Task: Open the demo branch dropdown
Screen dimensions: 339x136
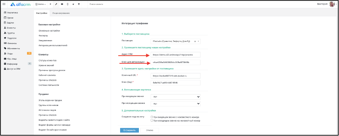Action: [x=41, y=4]
